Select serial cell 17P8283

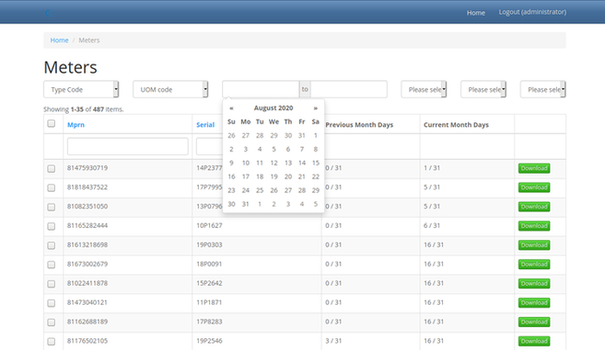pyautogui.click(x=209, y=322)
